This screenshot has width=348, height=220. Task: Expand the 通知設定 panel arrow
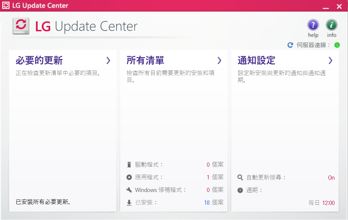(331, 60)
